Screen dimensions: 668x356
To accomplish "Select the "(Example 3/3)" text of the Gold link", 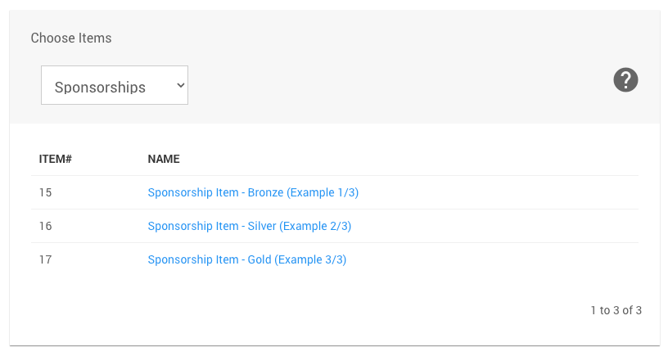I will point(310,260).
